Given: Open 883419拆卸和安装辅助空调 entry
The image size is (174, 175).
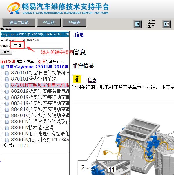Looking at the screenshot, I should point(40,103).
